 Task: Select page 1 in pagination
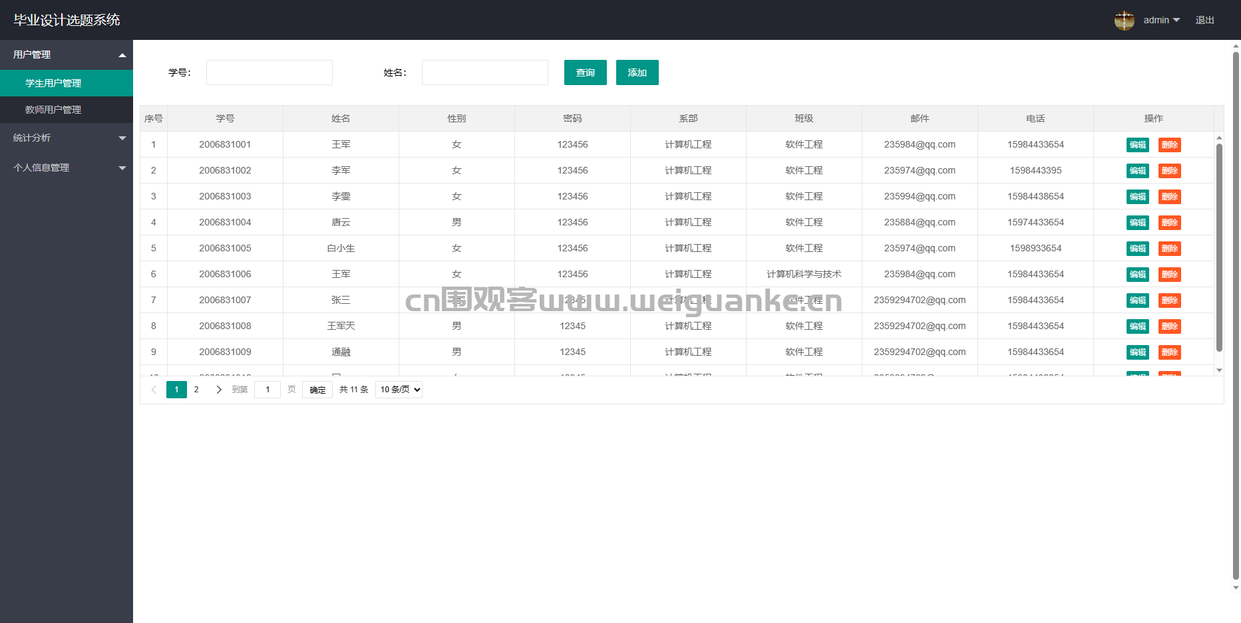point(176,390)
